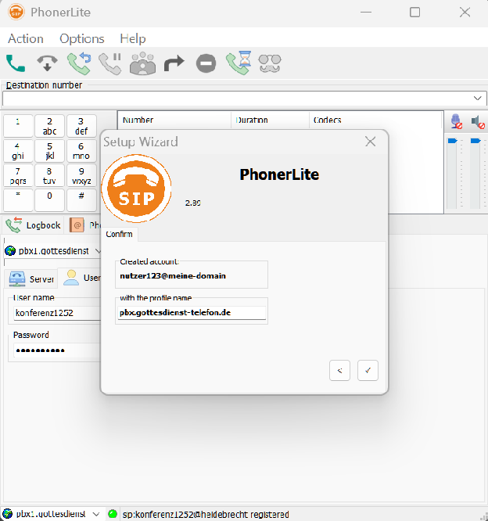Image resolution: width=488 pixels, height=521 pixels.
Task: Switch to the Logbook tab
Action: [33, 225]
